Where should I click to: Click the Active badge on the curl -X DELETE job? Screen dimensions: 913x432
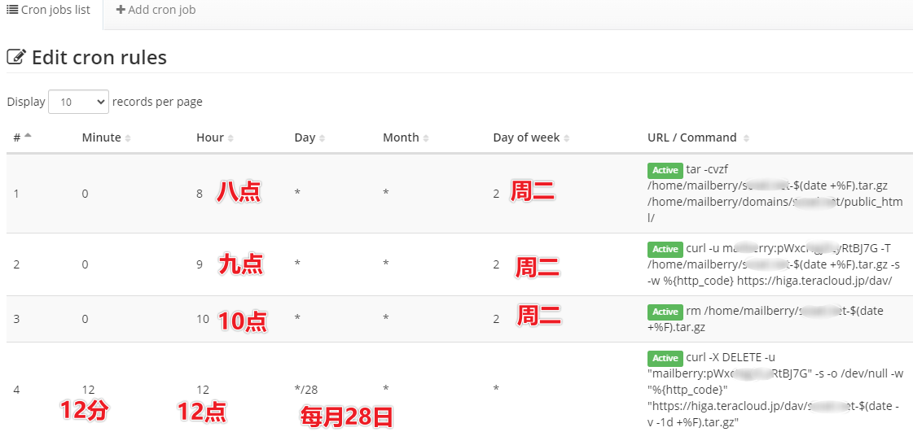(665, 359)
